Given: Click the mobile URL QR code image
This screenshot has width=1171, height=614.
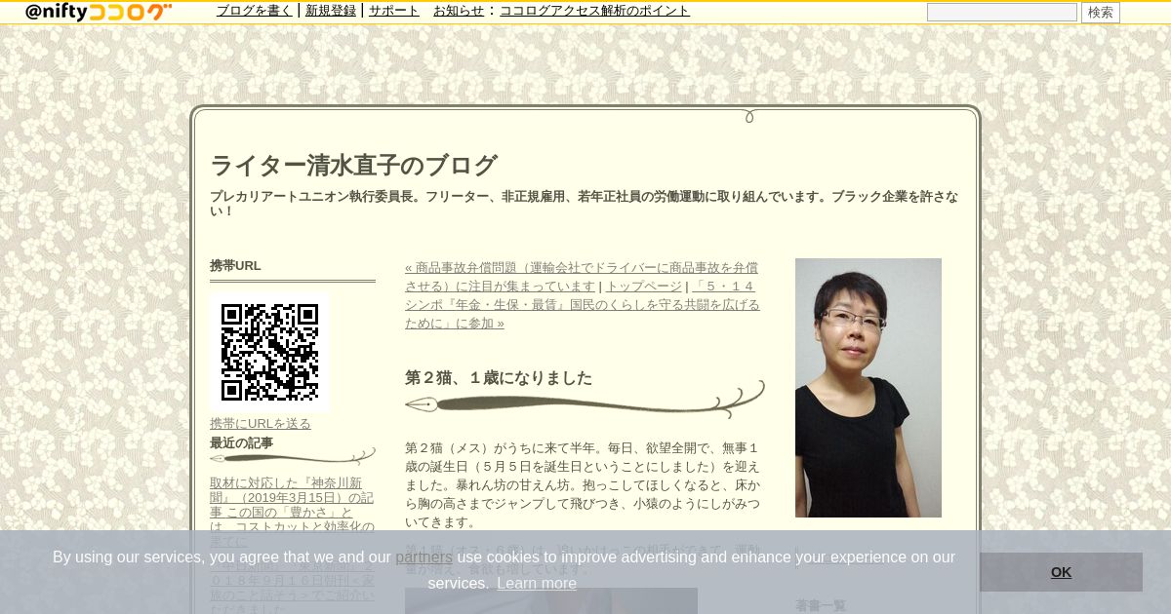Looking at the screenshot, I should click(269, 352).
